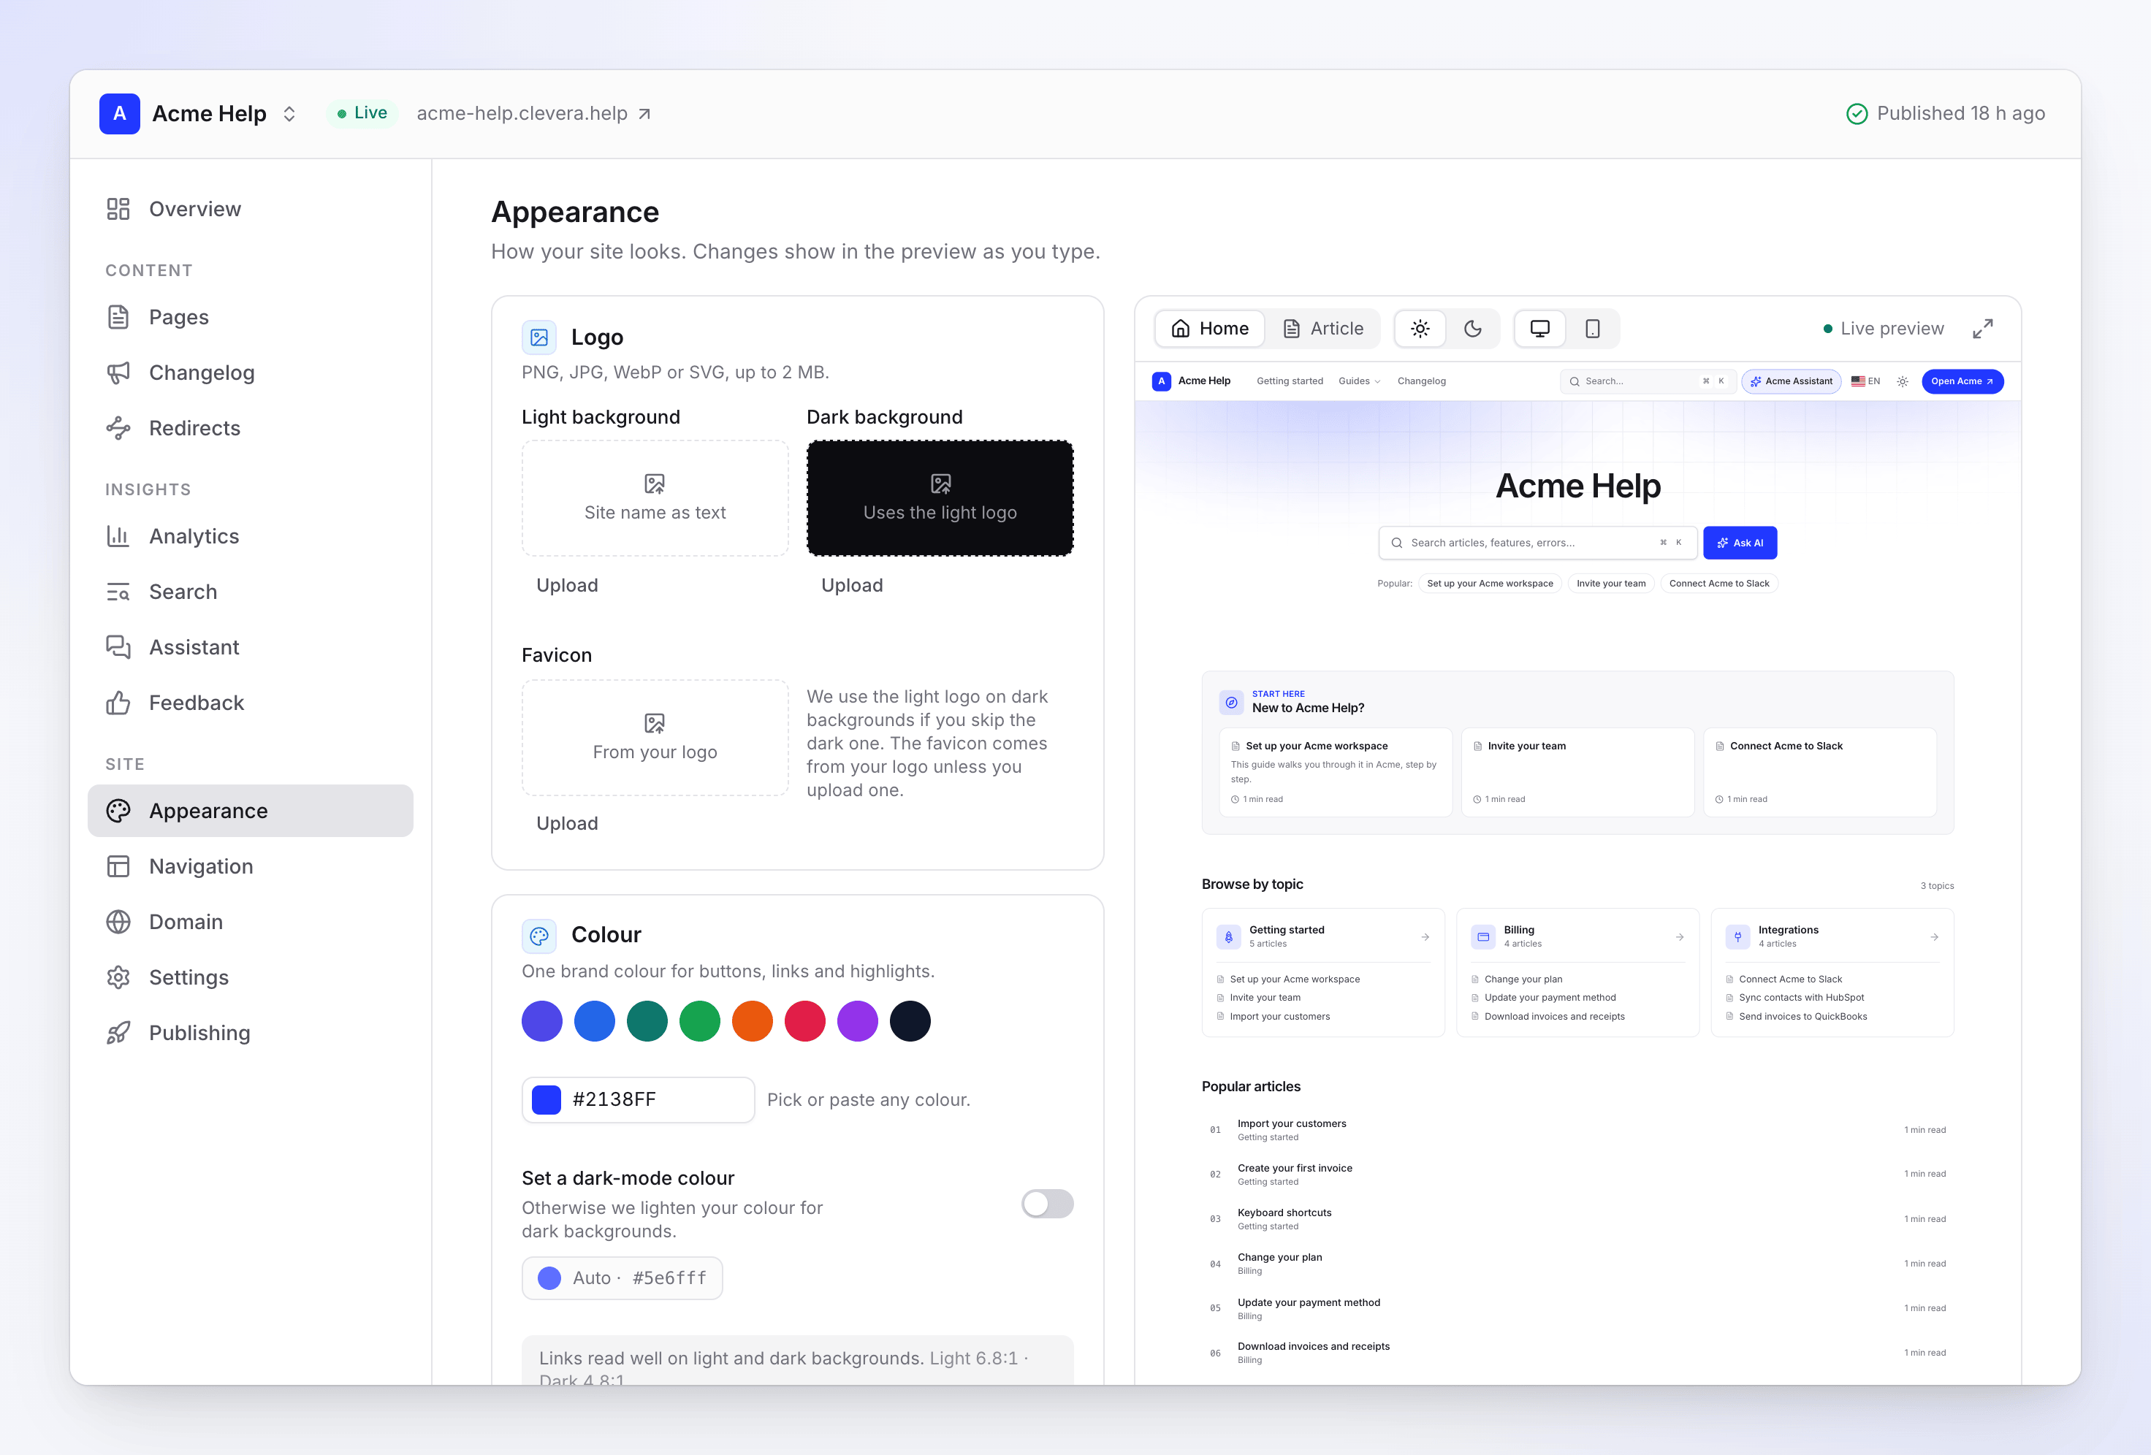Screen dimensions: 2151x1455
Task: Upload a favicon image
Action: (x=568, y=824)
